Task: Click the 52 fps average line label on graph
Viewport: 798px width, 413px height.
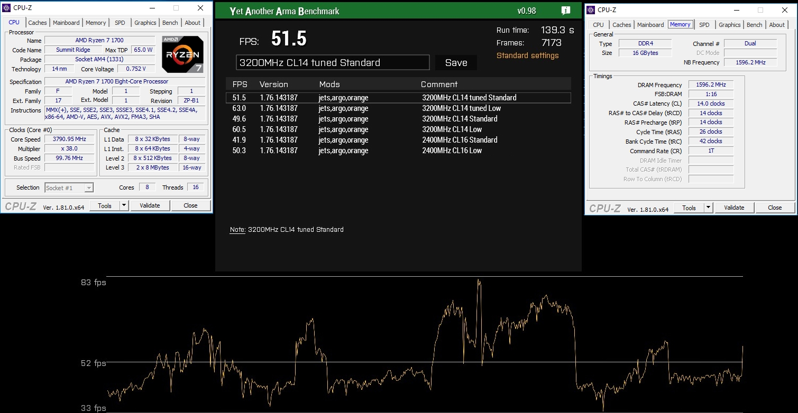Action: click(94, 363)
